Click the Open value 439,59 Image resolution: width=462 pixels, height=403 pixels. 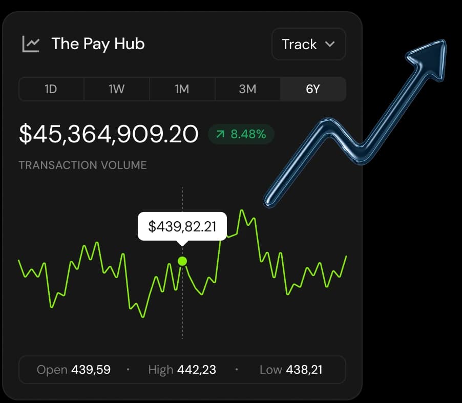point(91,369)
